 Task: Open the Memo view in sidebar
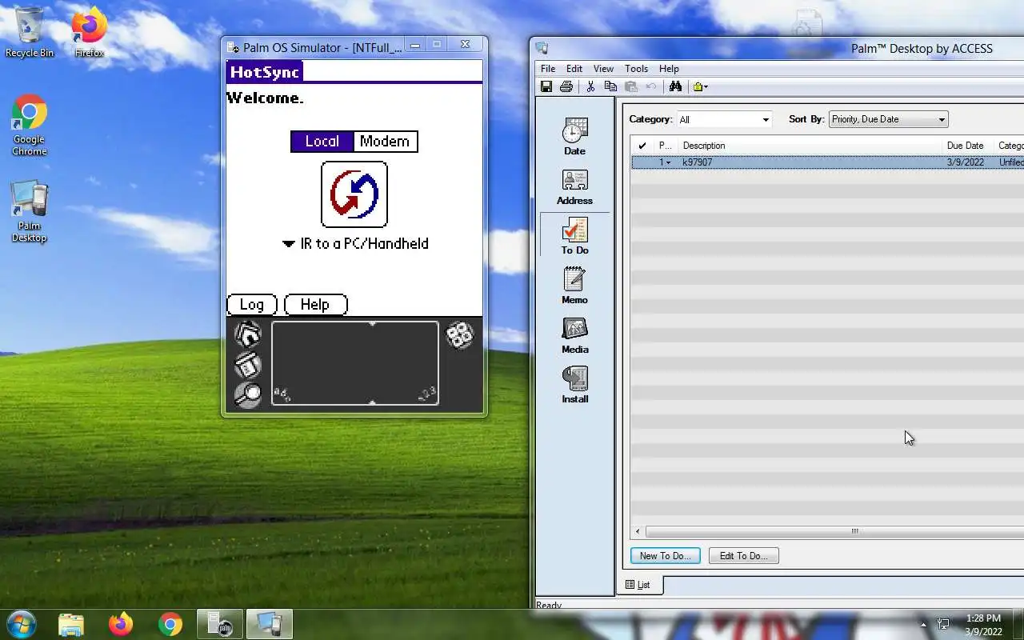coord(574,286)
